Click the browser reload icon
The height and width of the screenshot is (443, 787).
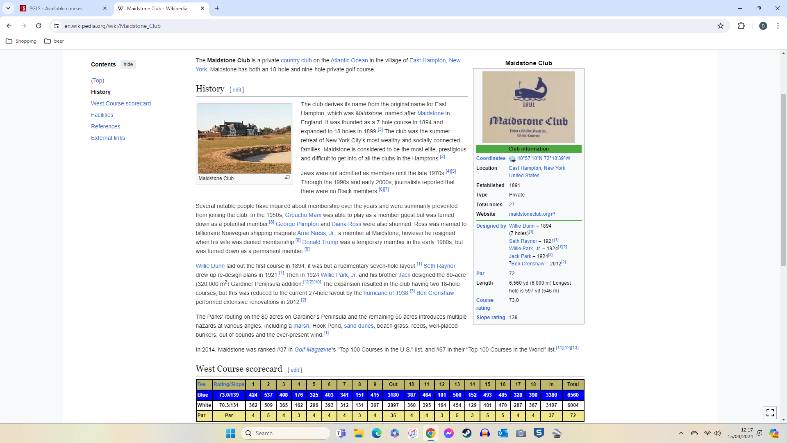(39, 26)
